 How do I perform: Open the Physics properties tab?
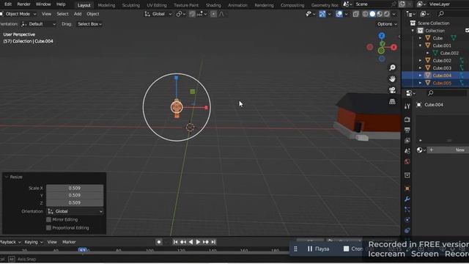pyautogui.click(x=407, y=220)
